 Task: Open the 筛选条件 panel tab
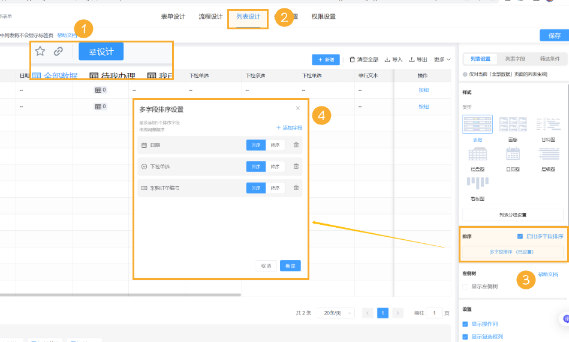[550, 59]
